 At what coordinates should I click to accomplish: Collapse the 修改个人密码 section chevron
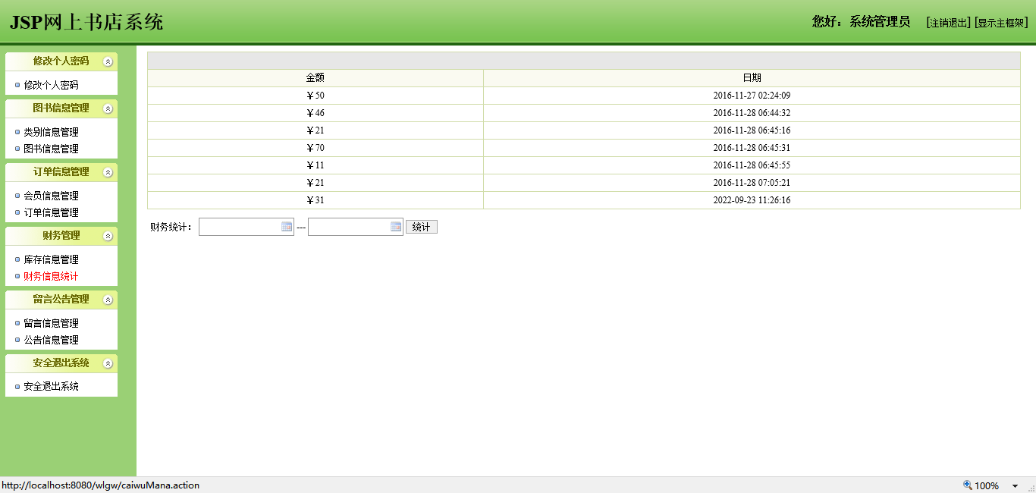(108, 61)
